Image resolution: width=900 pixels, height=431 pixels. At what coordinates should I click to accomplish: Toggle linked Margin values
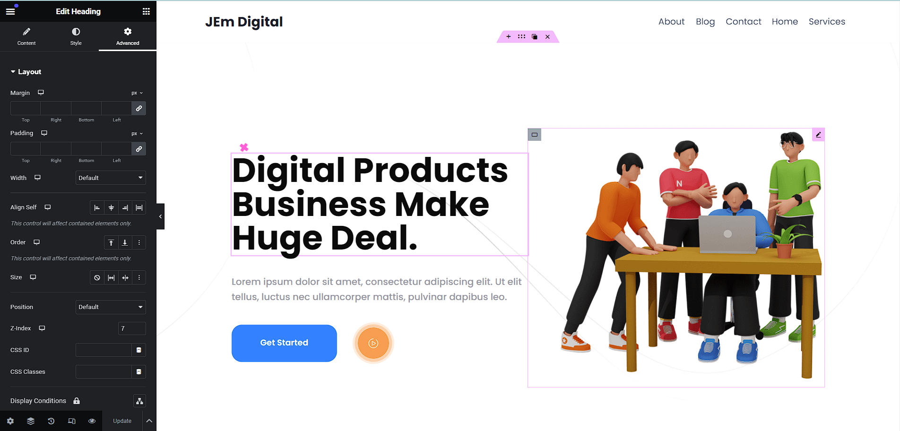tap(139, 108)
